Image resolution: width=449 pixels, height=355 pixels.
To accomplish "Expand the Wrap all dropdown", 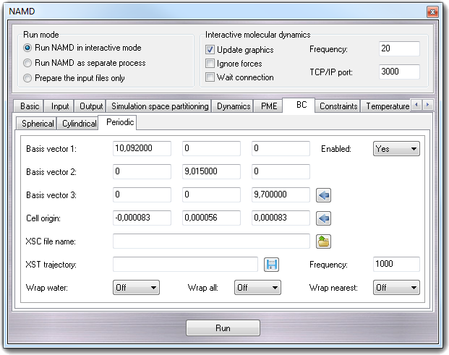I will coord(257,288).
